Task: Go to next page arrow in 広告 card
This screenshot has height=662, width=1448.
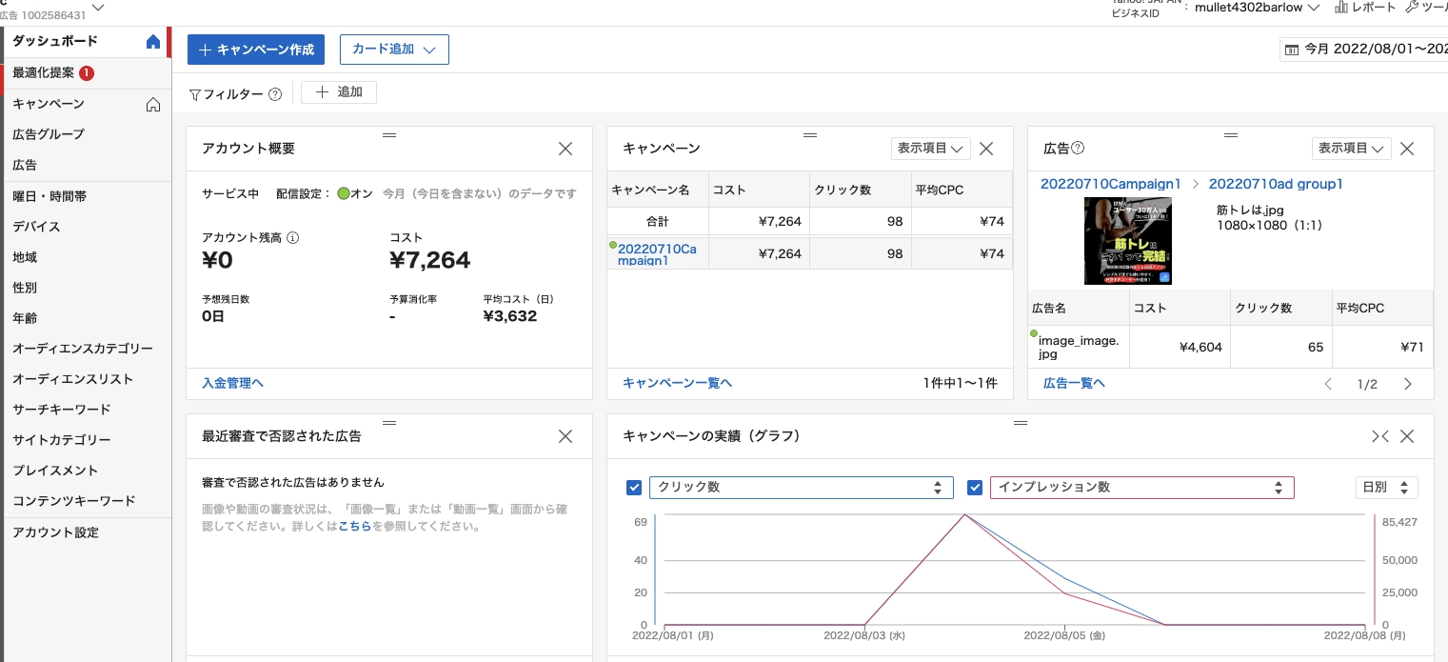Action: pos(1408,384)
